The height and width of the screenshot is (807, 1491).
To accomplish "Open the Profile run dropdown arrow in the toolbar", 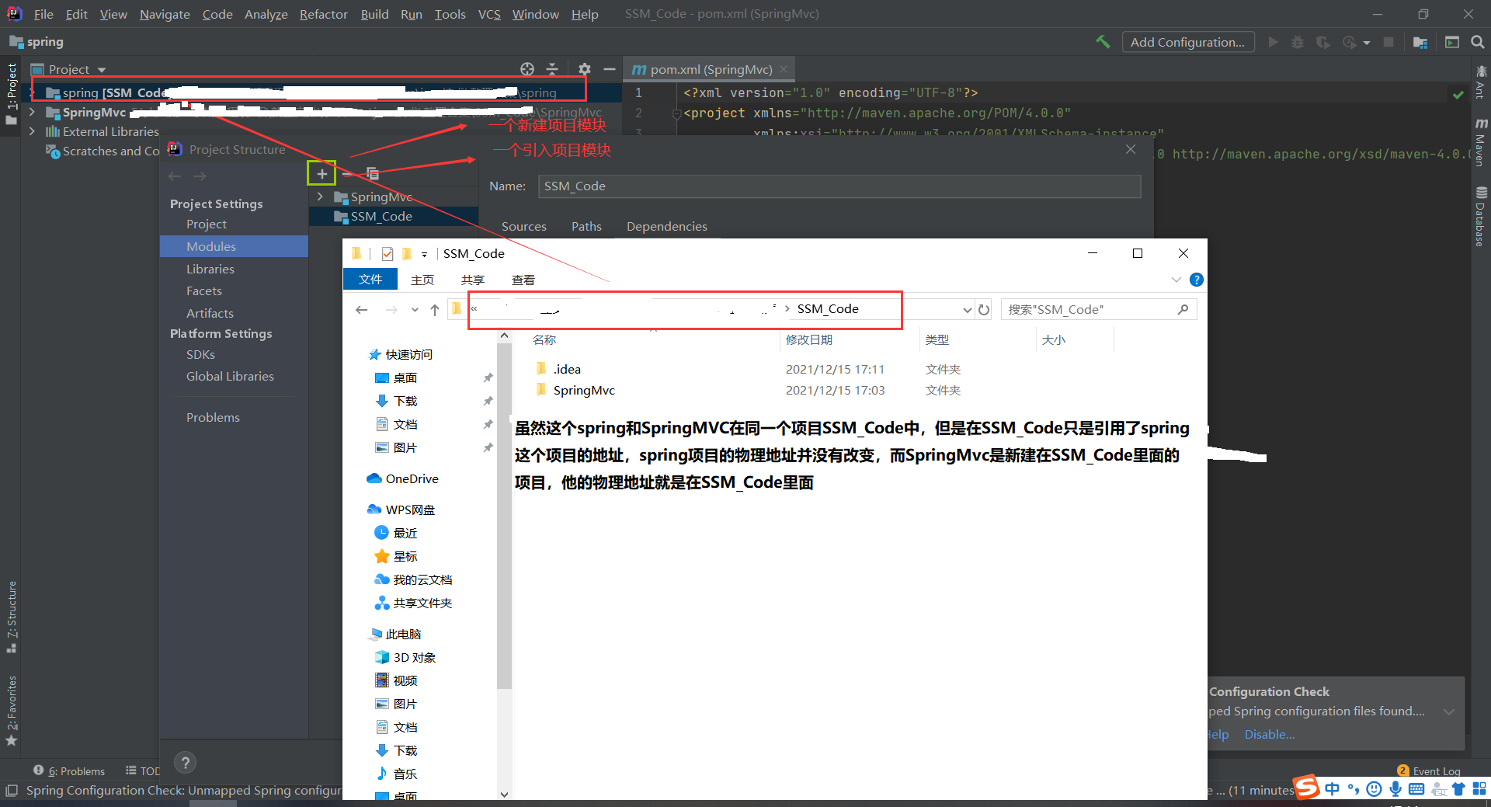I will [x=1367, y=43].
